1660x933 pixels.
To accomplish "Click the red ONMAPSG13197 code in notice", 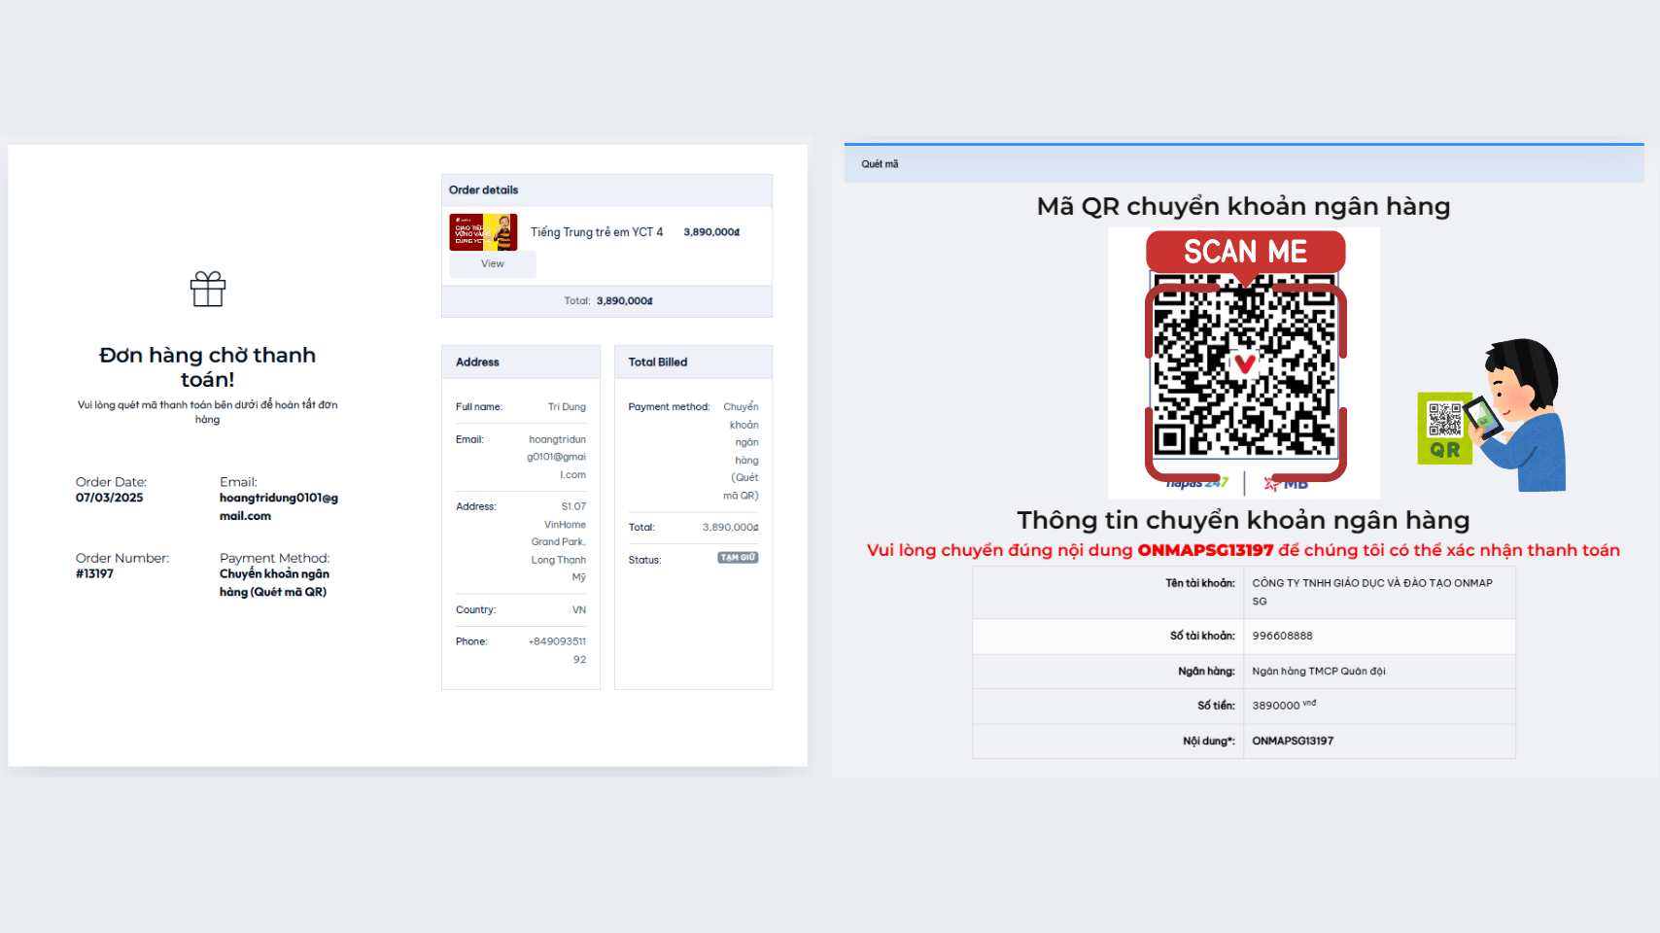I will pyautogui.click(x=1205, y=550).
